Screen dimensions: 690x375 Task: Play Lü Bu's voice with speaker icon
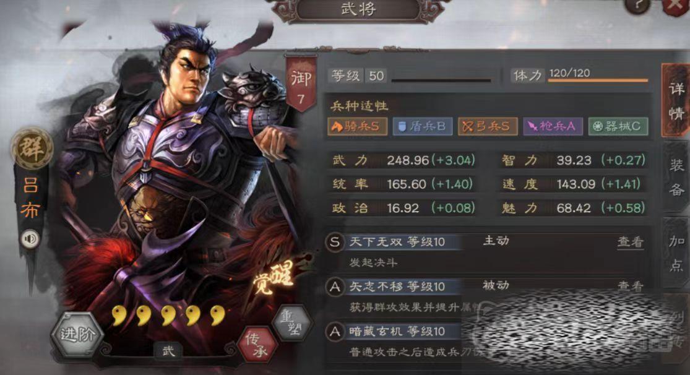point(30,239)
